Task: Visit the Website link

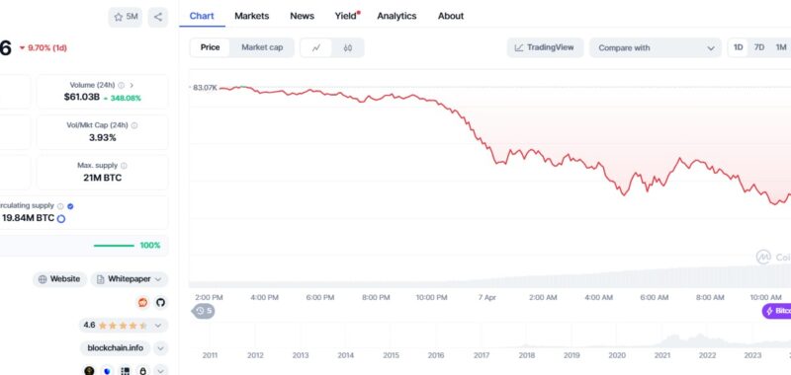Action: pos(59,279)
